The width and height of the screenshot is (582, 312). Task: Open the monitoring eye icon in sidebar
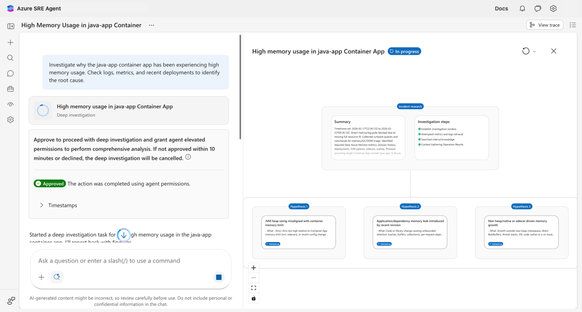(x=11, y=105)
